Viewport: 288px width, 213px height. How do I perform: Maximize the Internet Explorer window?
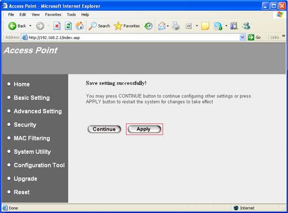tap(274, 6)
